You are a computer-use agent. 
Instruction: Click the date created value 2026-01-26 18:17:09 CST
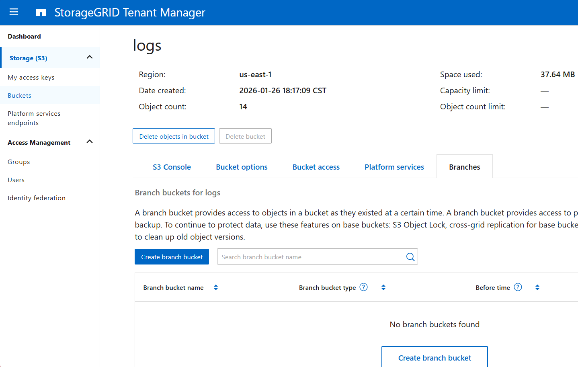[x=283, y=90]
